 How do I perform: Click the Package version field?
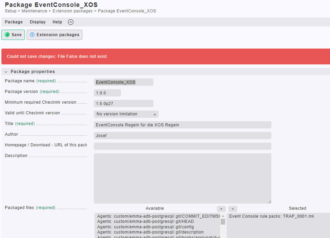(107, 93)
